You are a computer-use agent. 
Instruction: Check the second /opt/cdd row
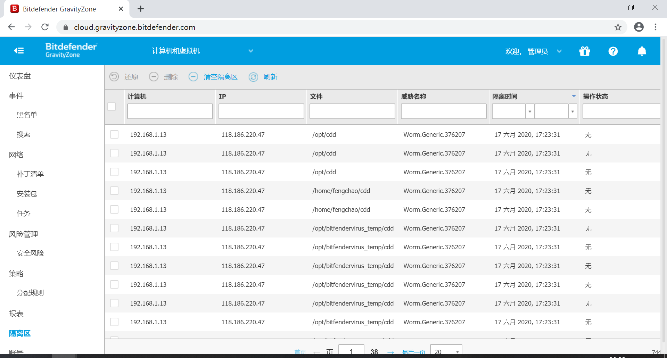coord(114,153)
